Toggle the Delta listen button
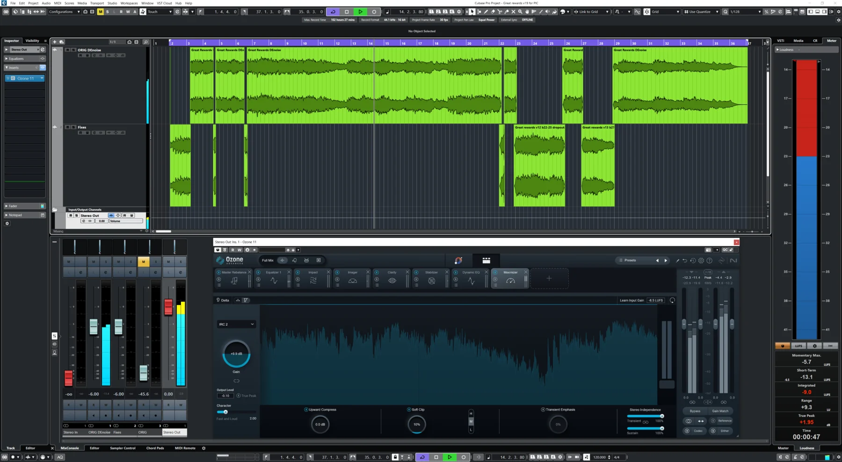Viewport: 842px width, 462px height. 223,300
